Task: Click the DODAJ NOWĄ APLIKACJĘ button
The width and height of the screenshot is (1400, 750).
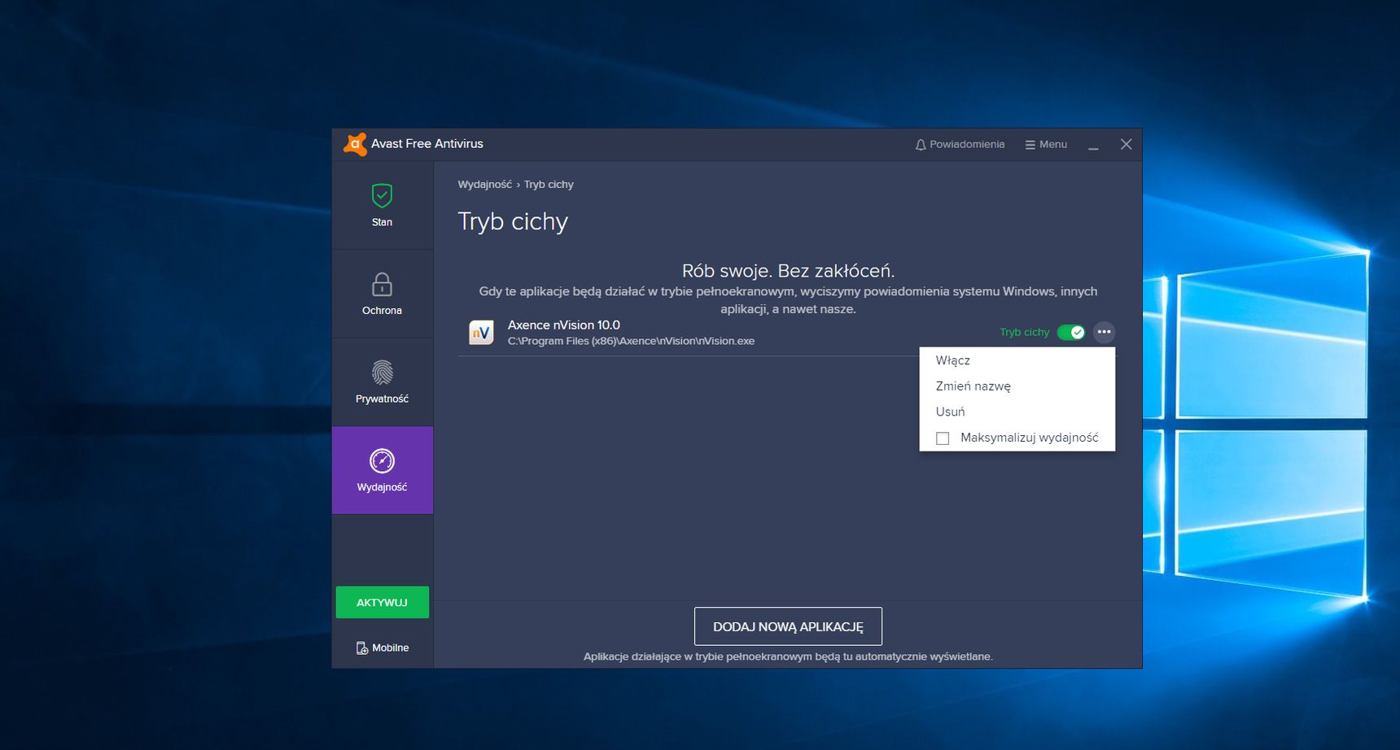Action: [788, 626]
